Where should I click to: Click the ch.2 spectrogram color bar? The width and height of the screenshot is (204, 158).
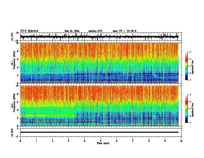click(x=186, y=109)
